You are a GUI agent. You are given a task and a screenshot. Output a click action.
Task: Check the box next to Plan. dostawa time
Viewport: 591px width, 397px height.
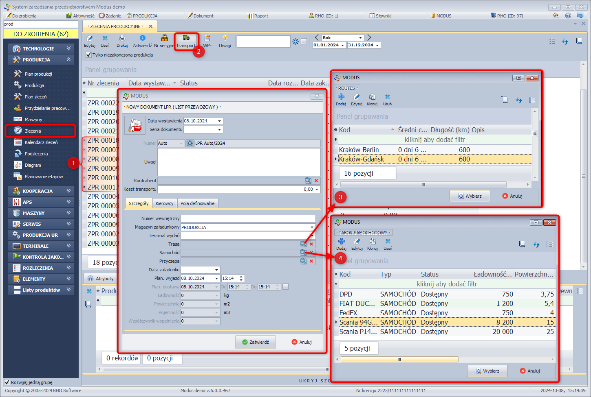pos(286,287)
